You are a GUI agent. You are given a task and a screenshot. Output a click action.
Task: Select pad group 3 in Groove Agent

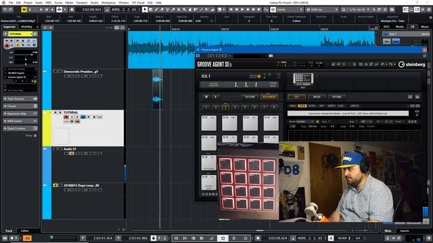click(x=225, y=107)
